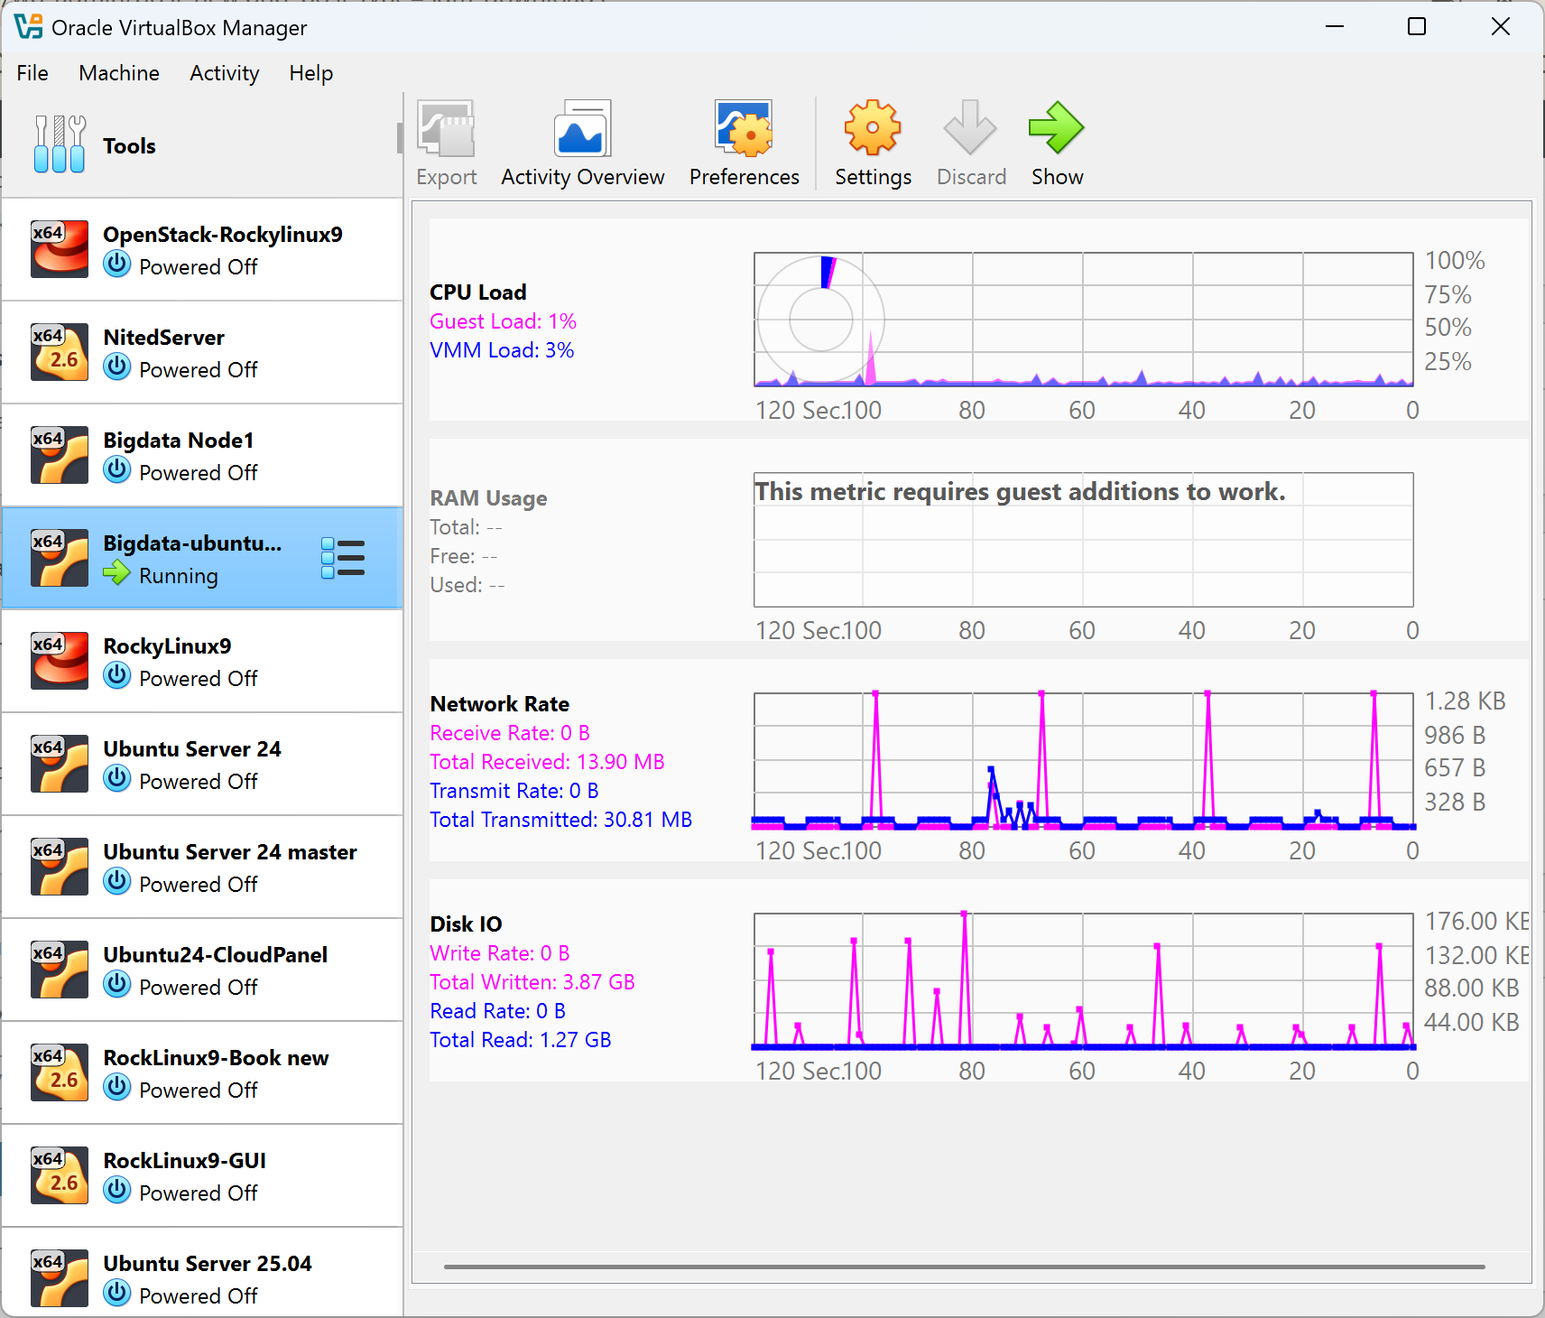The height and width of the screenshot is (1318, 1545).
Task: Click the CPU Load heading
Action: [478, 292]
